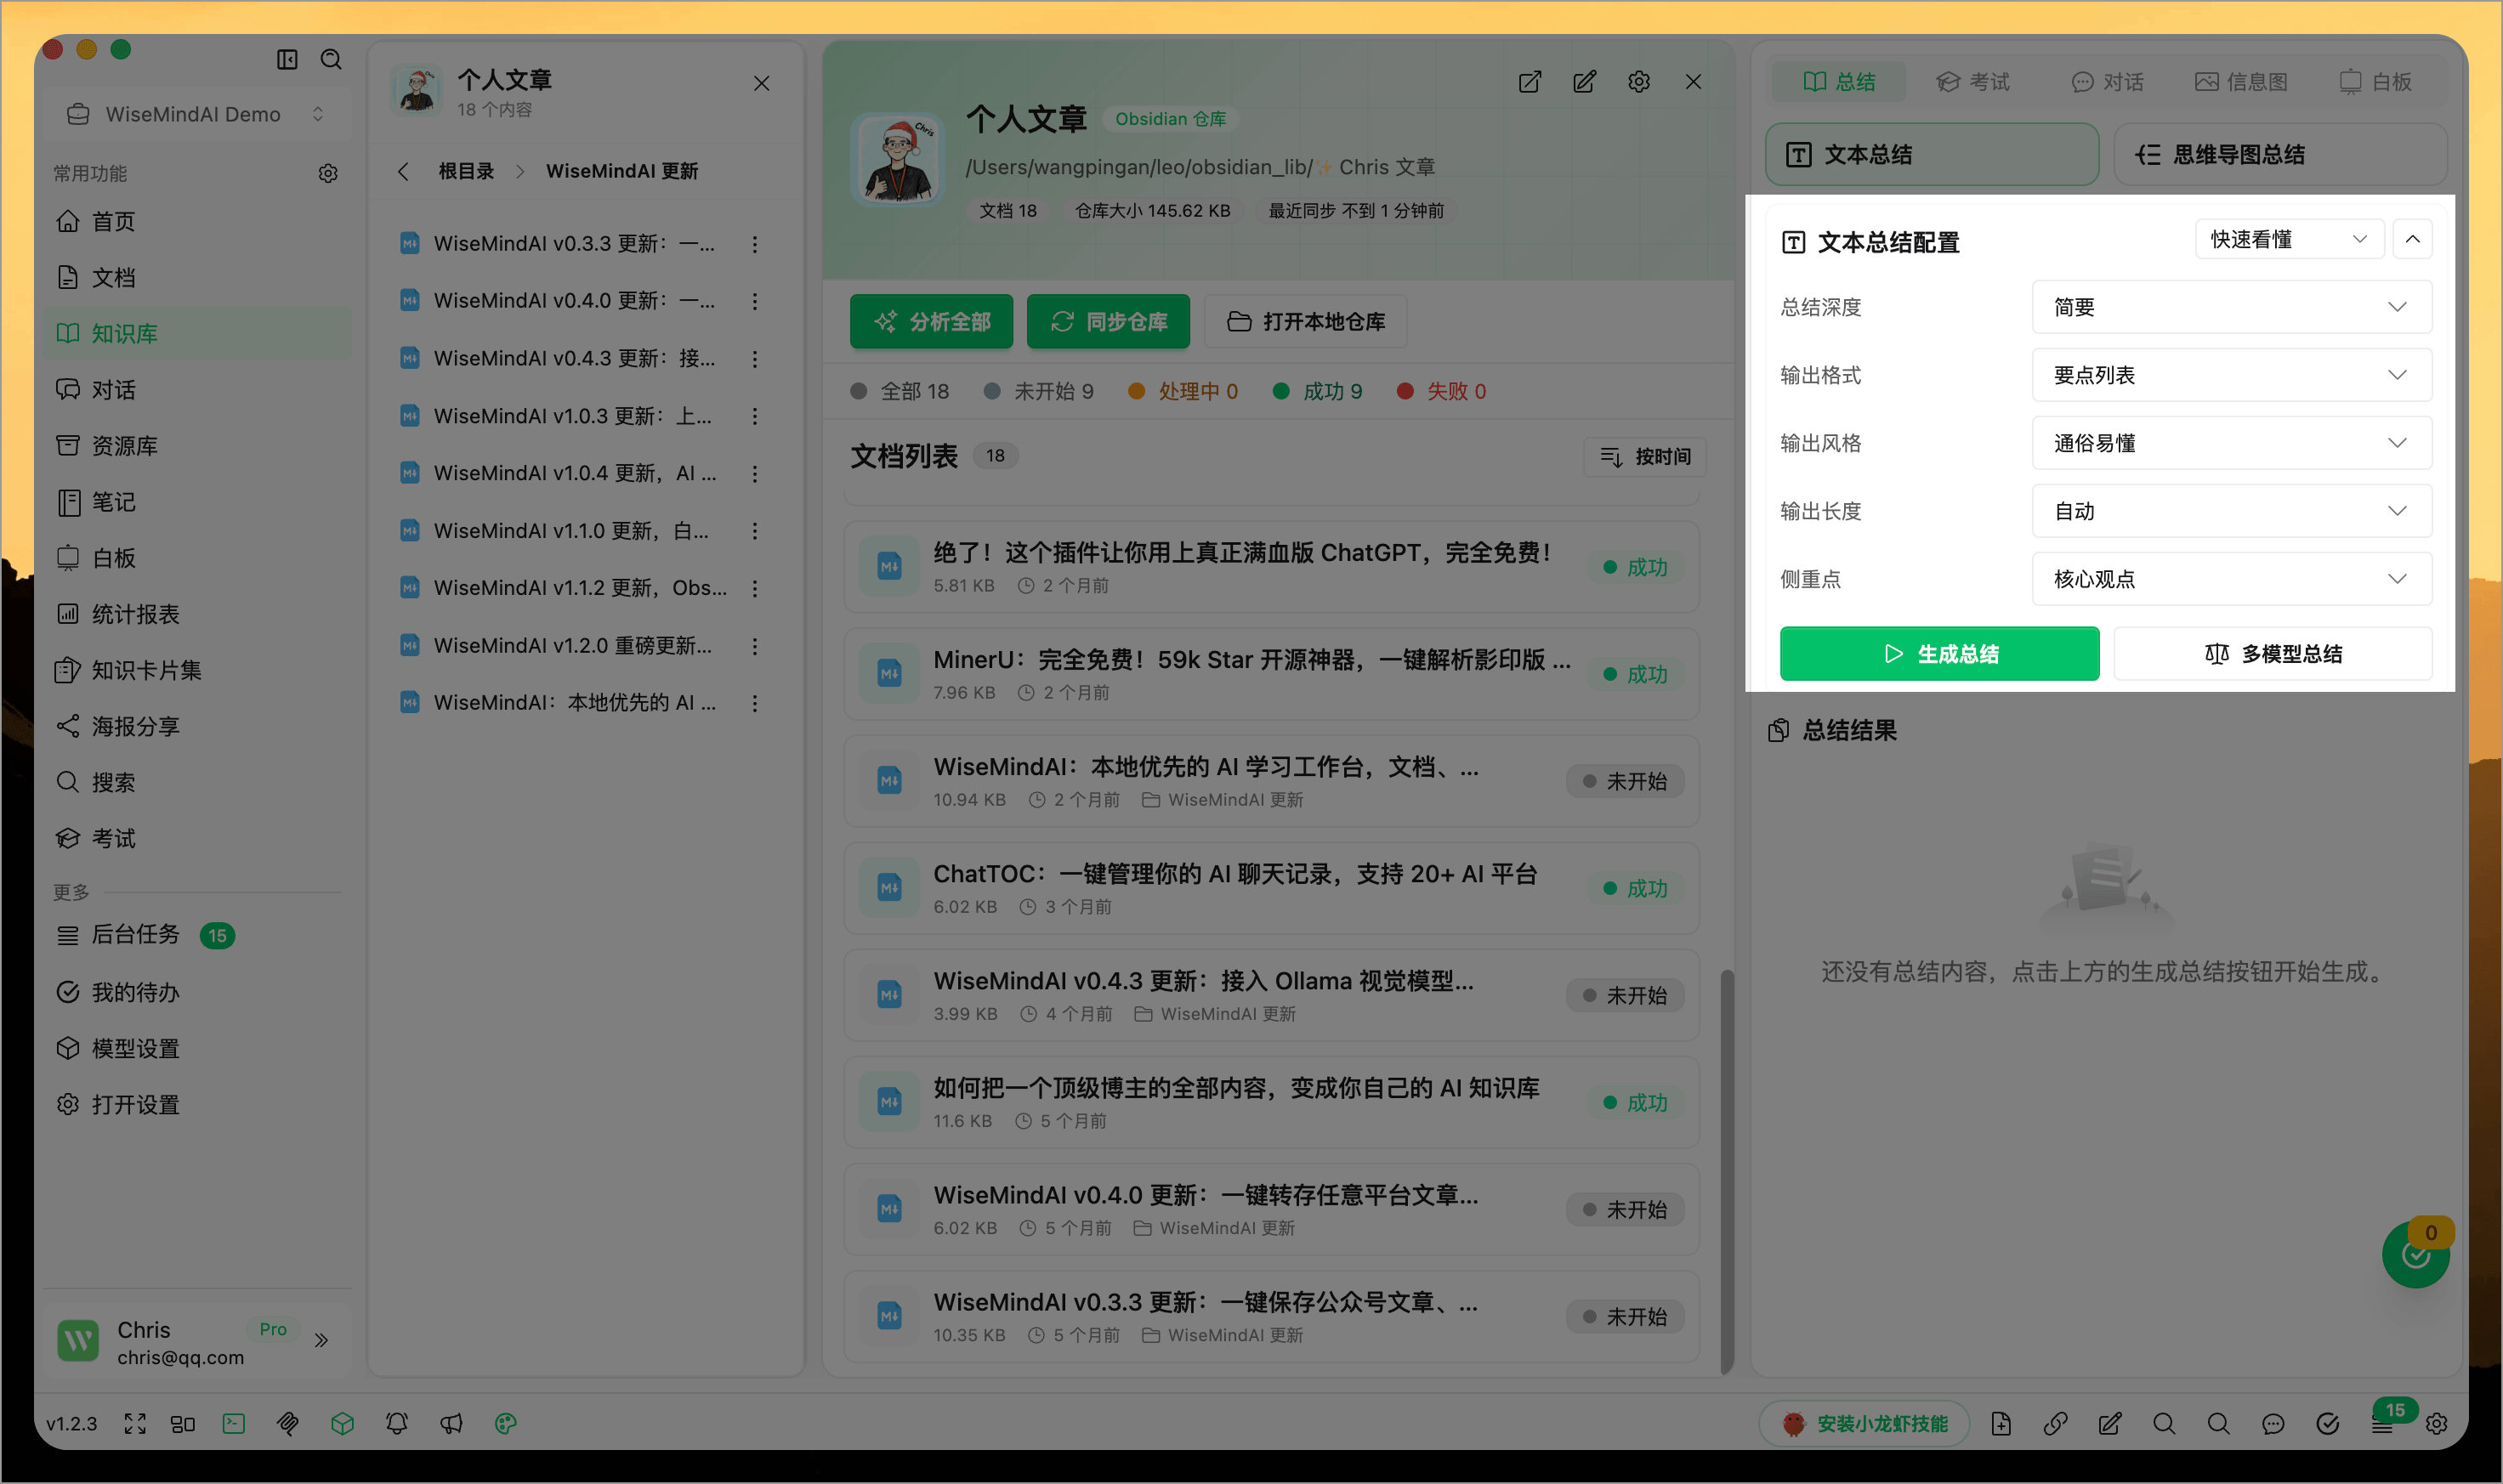Open 输出格式 dropdown showing 要点列表
2503x1484 pixels.
2231,375
